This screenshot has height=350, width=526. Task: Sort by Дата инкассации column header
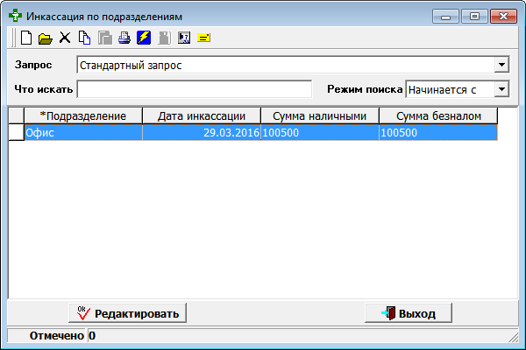point(202,115)
